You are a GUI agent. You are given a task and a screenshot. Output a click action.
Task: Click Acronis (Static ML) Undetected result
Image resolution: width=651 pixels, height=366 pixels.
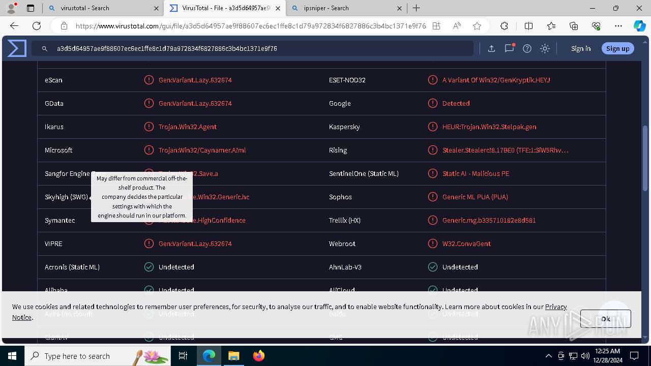(x=176, y=267)
